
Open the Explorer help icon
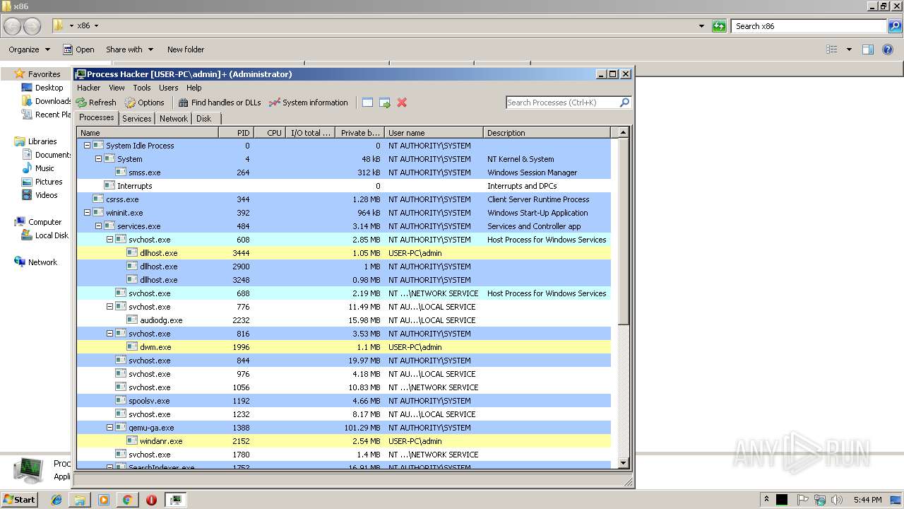[888, 49]
